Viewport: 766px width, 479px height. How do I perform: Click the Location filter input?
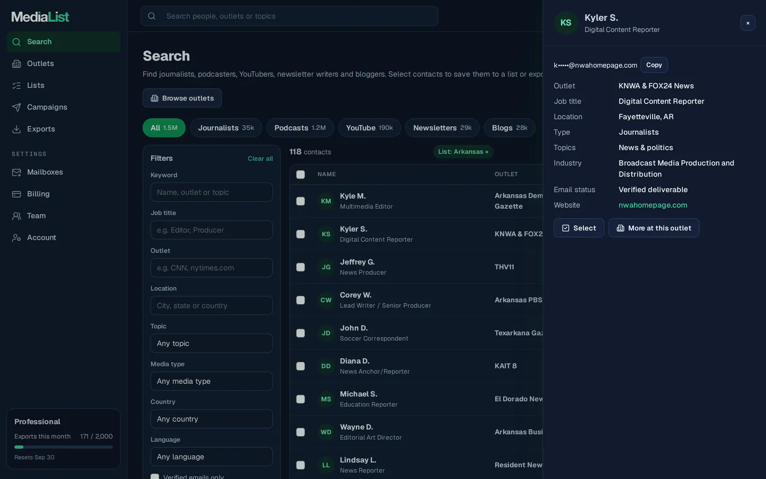coord(212,305)
